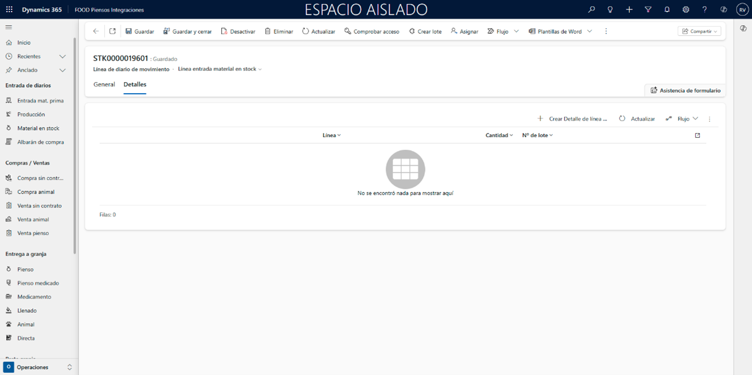This screenshot has width=752, height=375.
Task: Open the notifications bell icon
Action: point(667,10)
